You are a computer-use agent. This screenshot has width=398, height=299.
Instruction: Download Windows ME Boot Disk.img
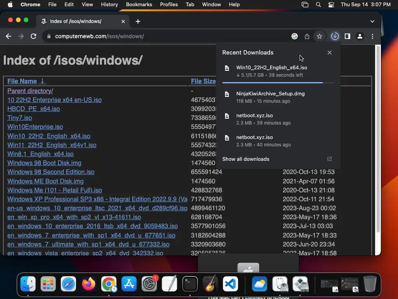pyautogui.click(x=45, y=181)
